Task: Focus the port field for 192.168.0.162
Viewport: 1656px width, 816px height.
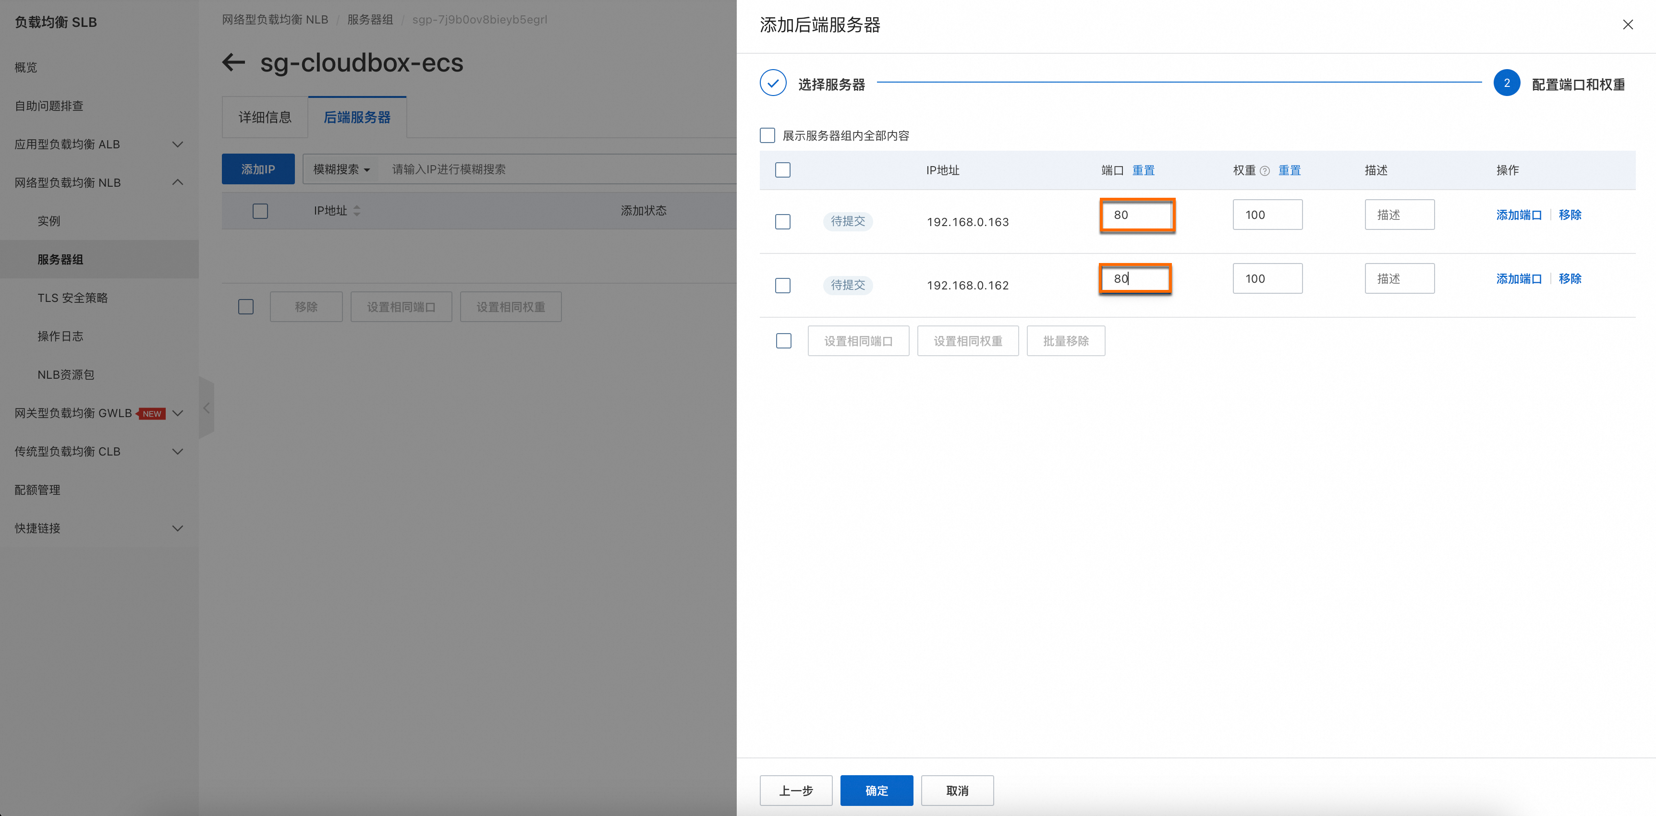Action: (x=1135, y=278)
